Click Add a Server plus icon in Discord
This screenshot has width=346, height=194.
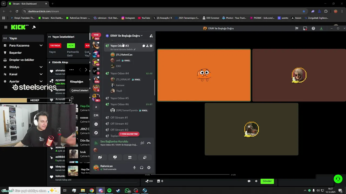point(96,124)
